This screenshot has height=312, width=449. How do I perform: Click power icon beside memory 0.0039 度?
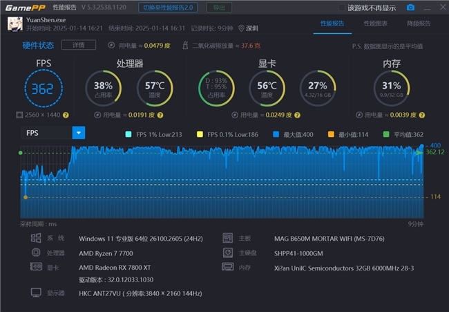359,115
